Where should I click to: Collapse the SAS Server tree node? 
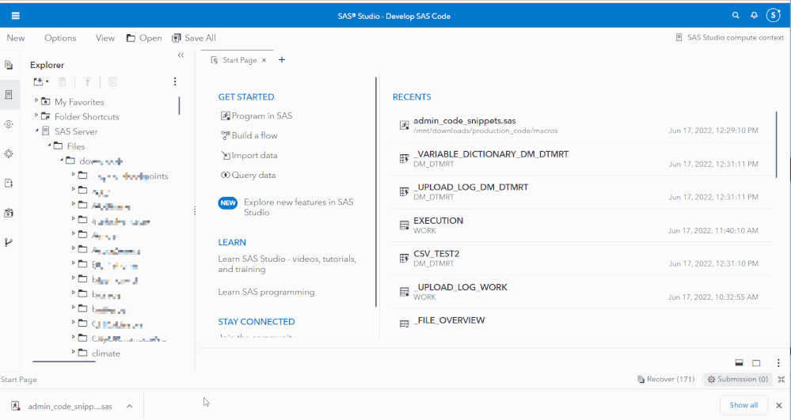(36, 131)
